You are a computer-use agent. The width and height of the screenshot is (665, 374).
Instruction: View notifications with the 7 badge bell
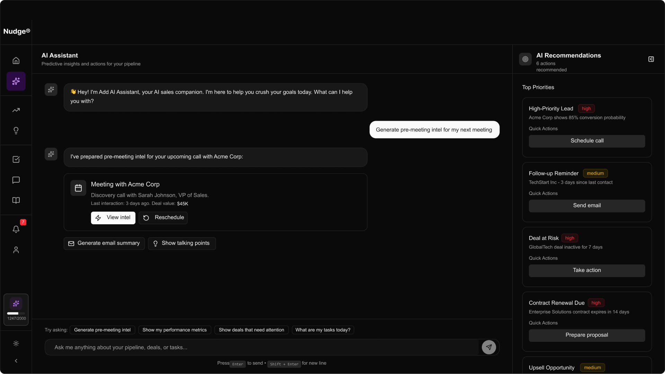point(16,229)
